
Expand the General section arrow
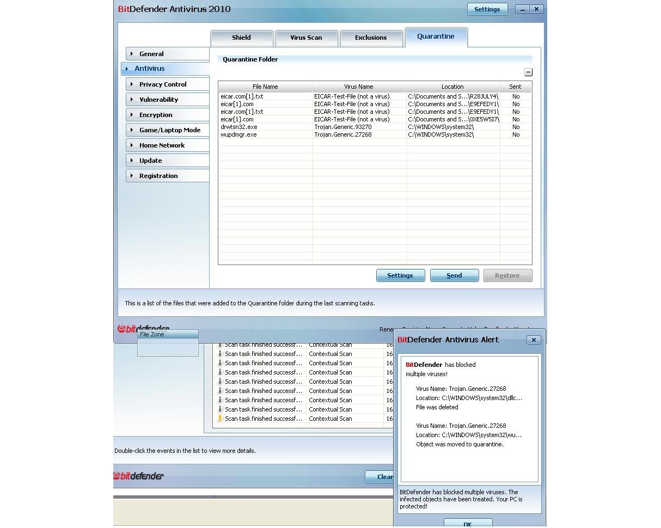click(132, 54)
